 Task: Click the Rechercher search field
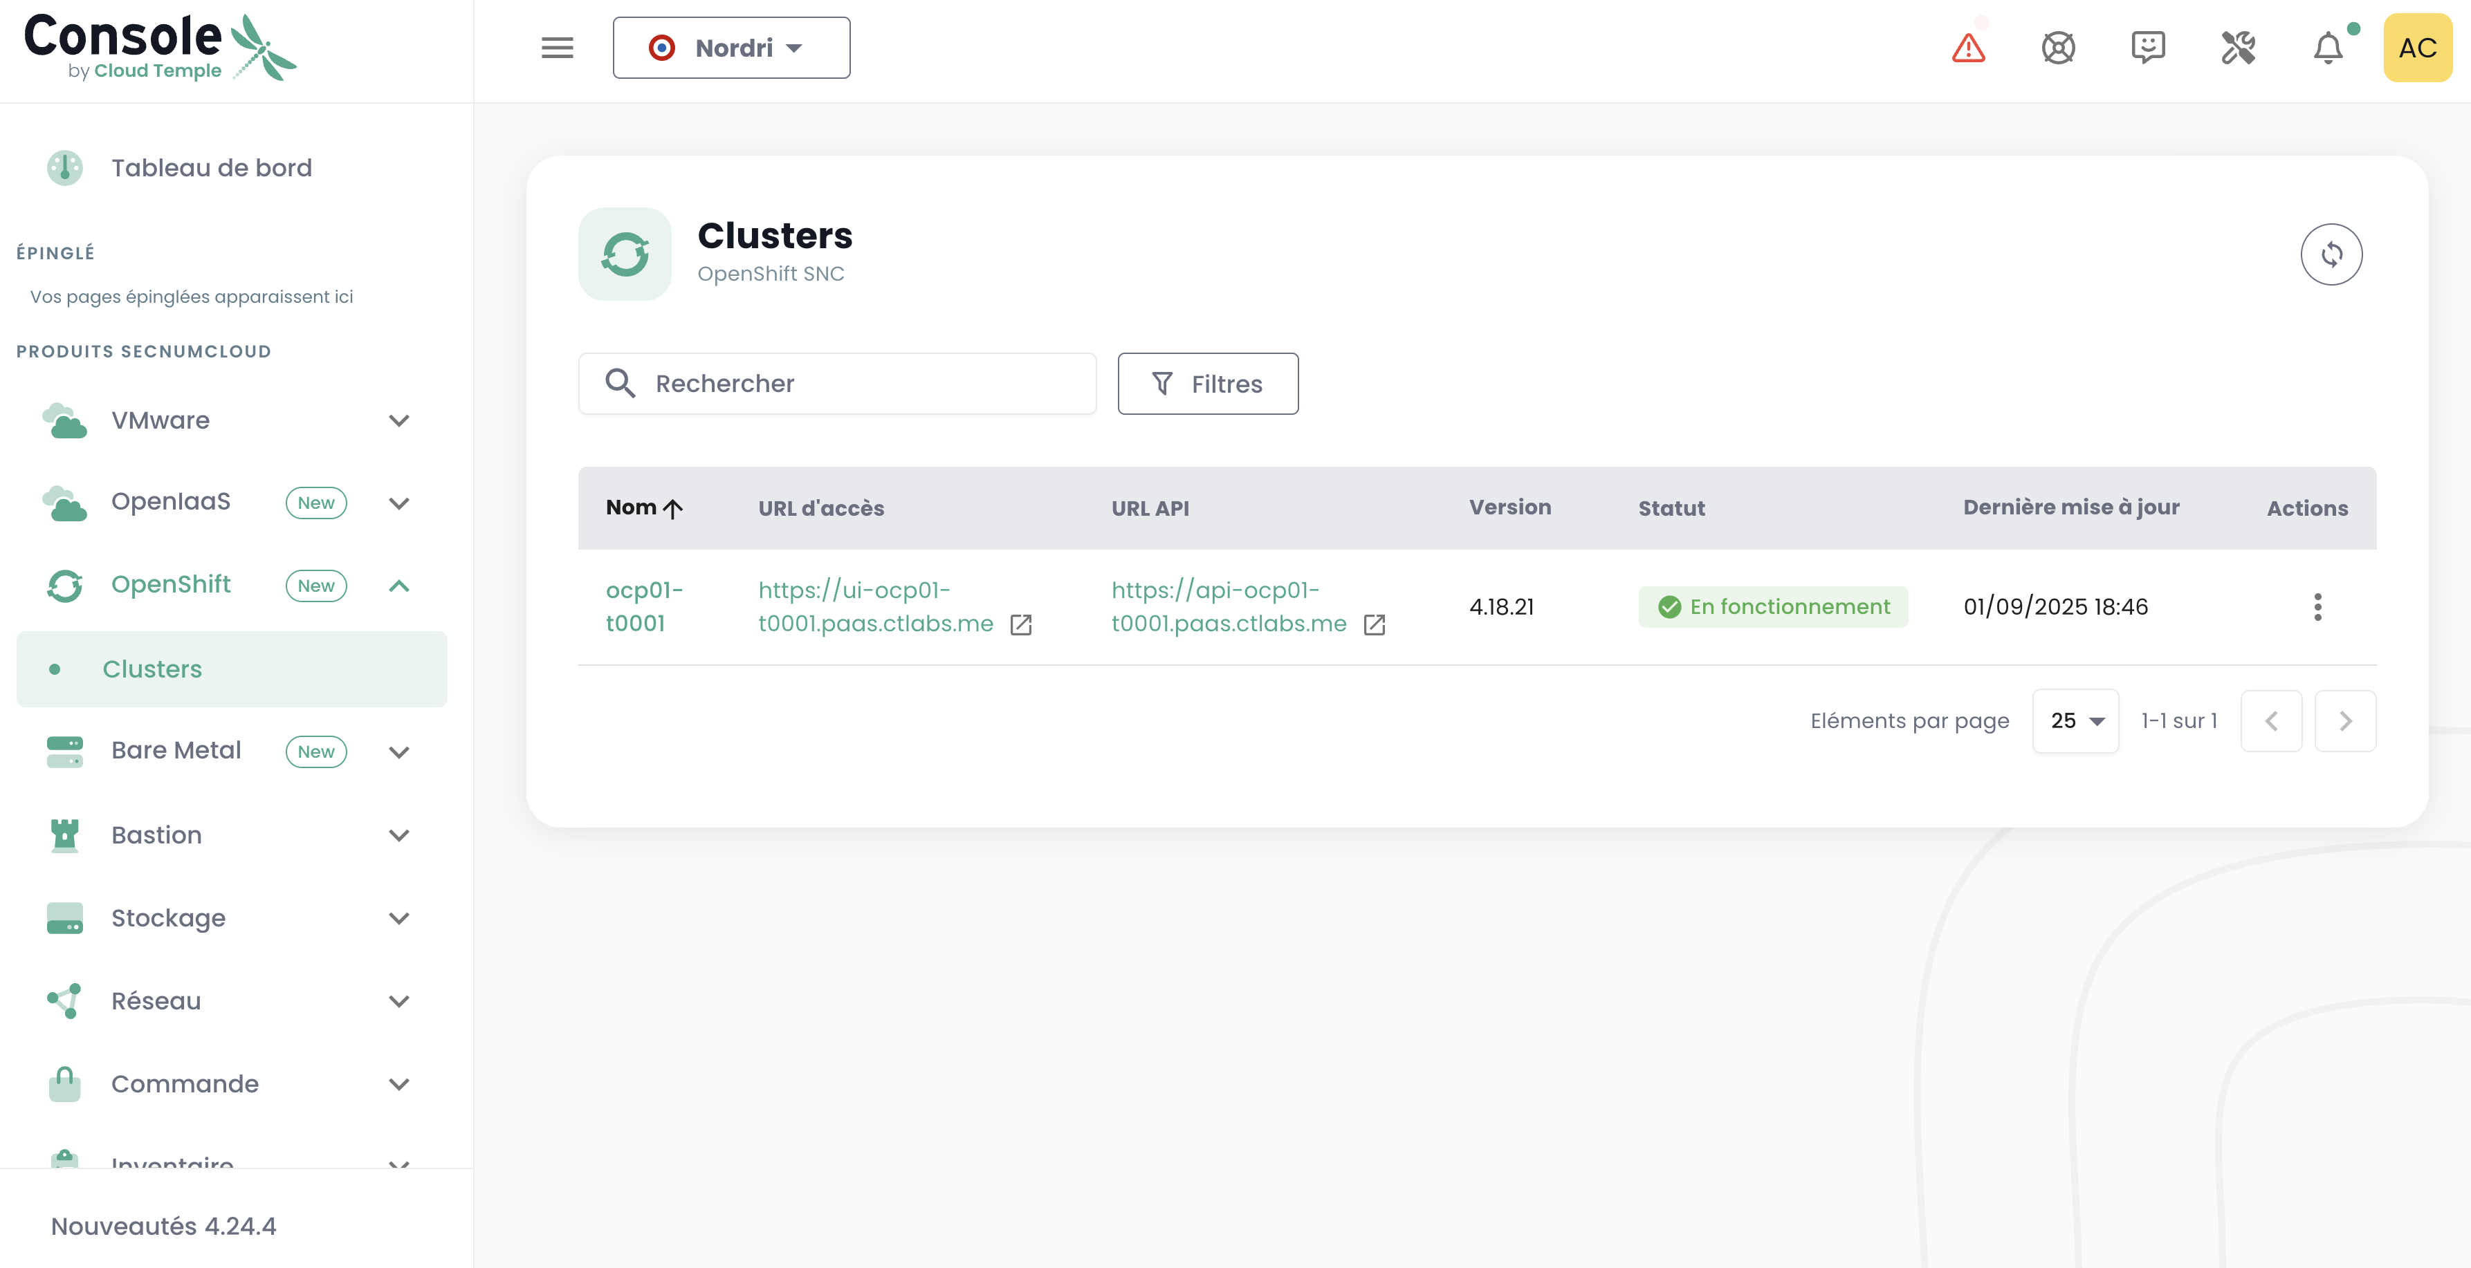click(x=836, y=384)
